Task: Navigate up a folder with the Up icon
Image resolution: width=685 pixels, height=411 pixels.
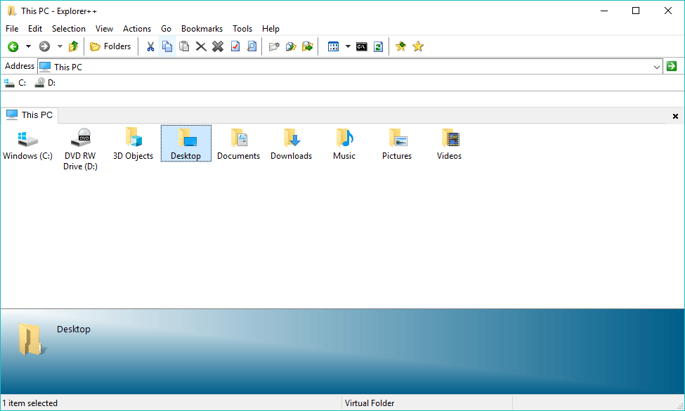Action: [73, 46]
